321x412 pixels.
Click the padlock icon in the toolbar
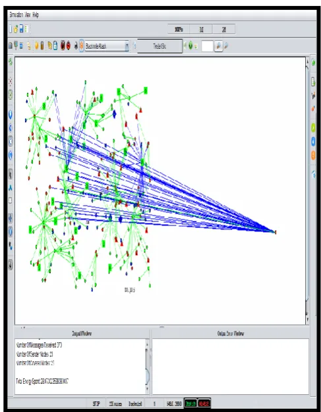point(76,46)
